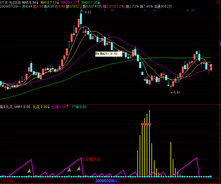Click the 低8.35 low price value

(x=49, y=6)
